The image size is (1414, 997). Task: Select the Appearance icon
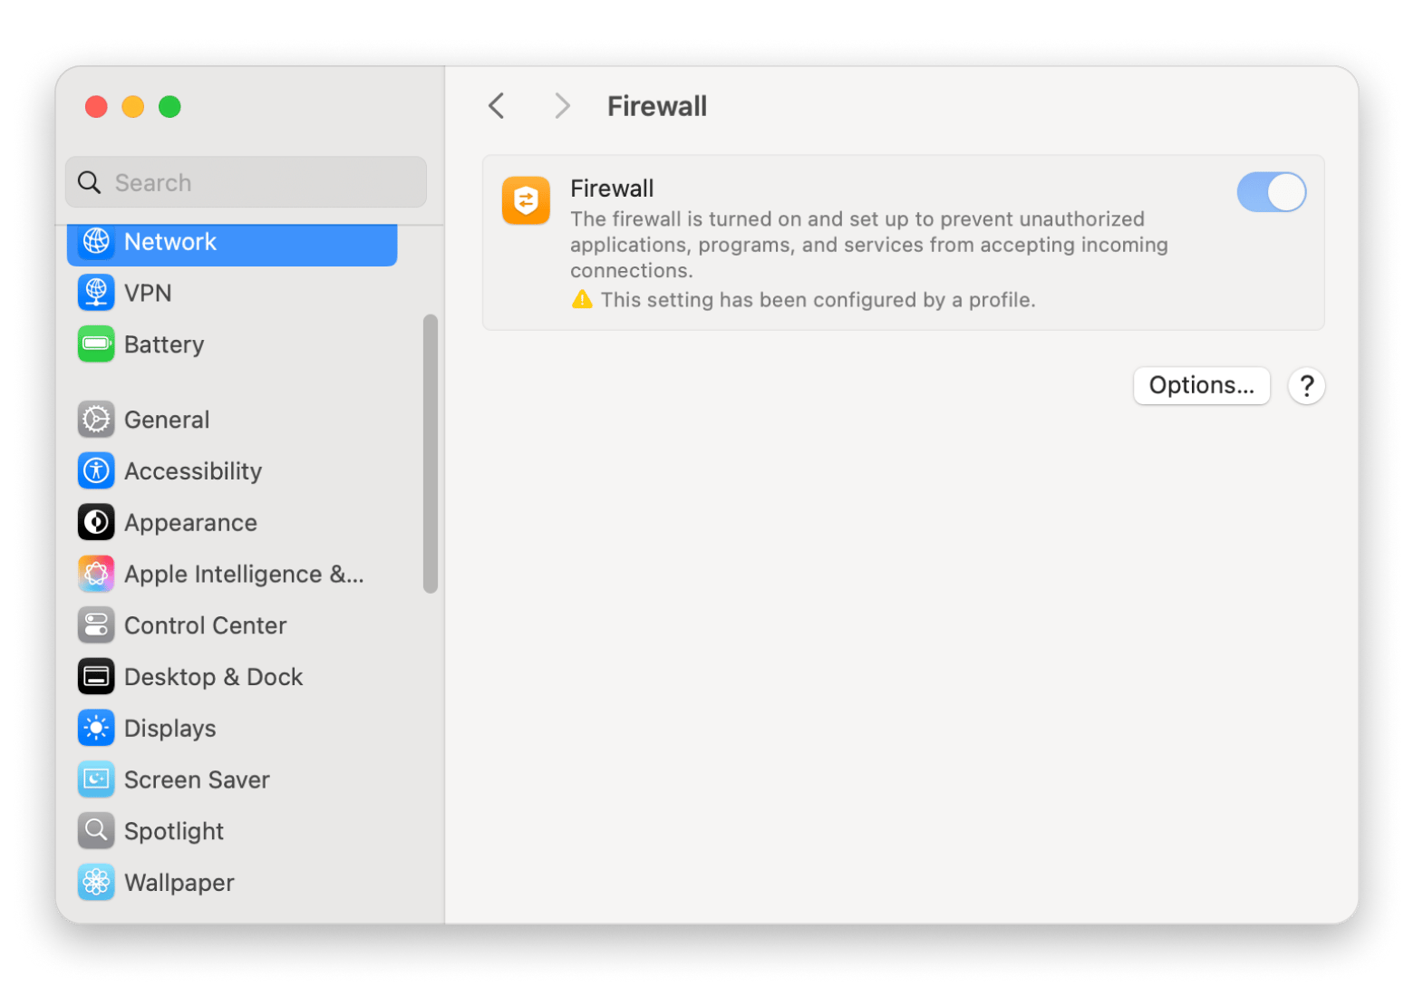(x=96, y=523)
